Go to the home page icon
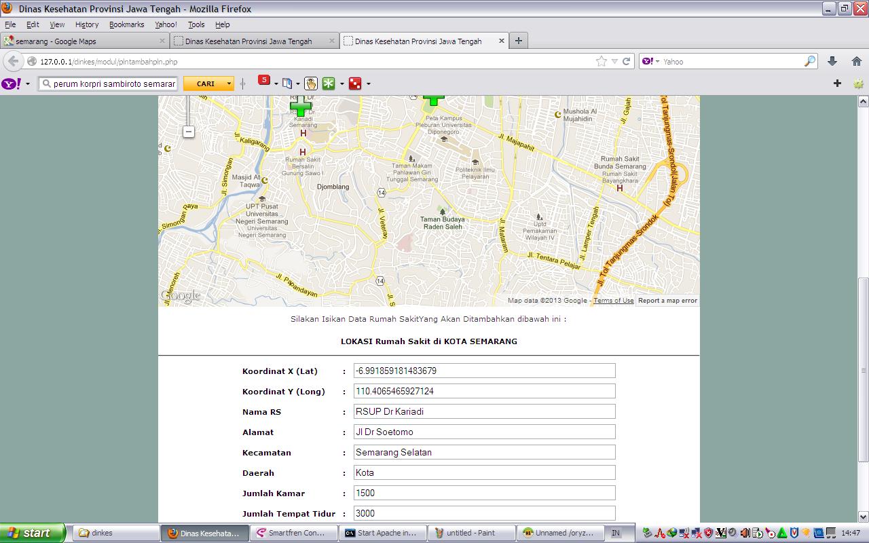The width and height of the screenshot is (869, 543). coord(857,61)
